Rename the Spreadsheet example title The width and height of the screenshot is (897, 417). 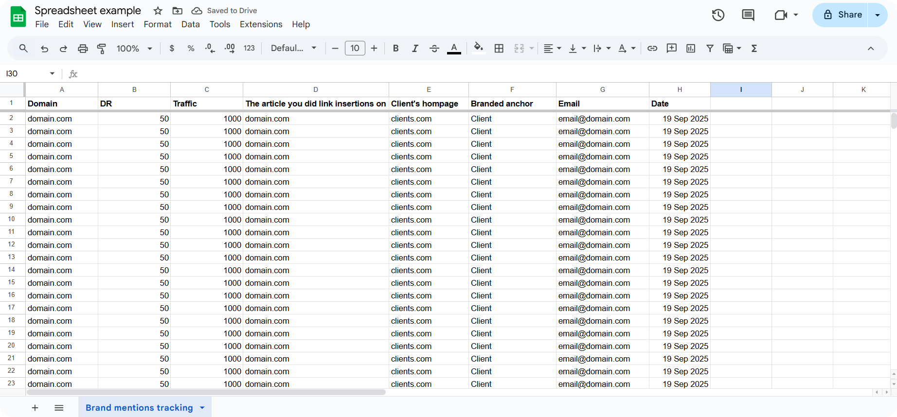click(88, 10)
